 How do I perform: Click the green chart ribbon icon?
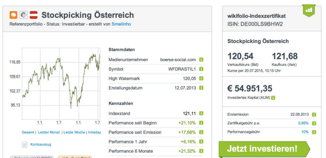click(309, 11)
